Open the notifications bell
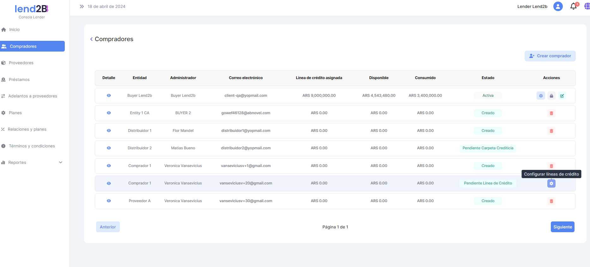Viewport: 590px width, 267px height. pyautogui.click(x=573, y=6)
